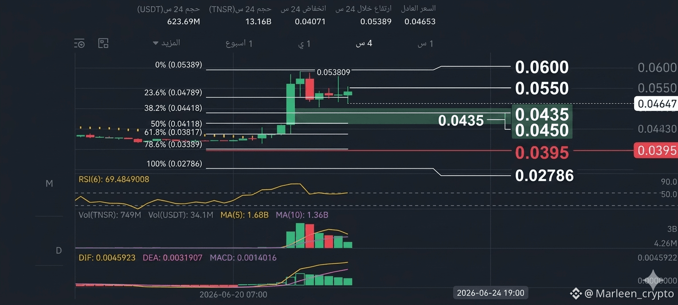Screen dimensions: 678x305
Task: Click the 61.8% (0.03817) Fibonacci label
Action: [173, 132]
